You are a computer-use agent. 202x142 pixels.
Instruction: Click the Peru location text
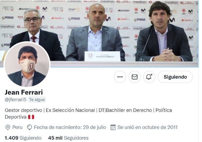(17, 127)
